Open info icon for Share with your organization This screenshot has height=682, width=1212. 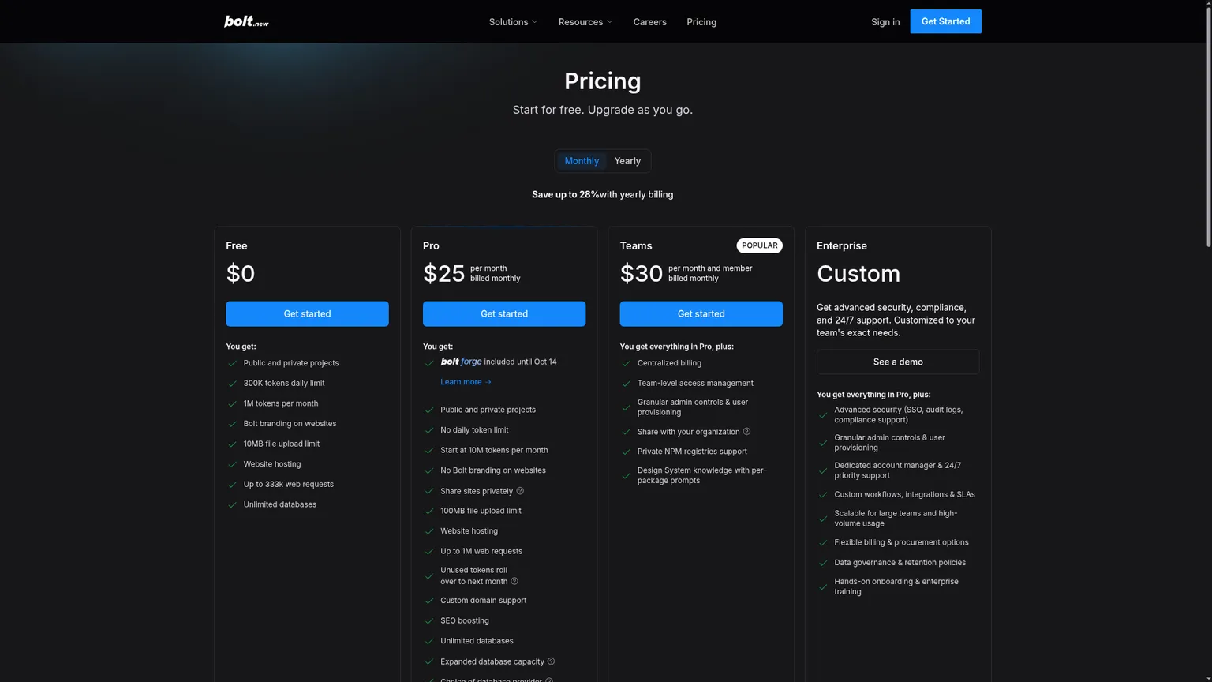[746, 432]
